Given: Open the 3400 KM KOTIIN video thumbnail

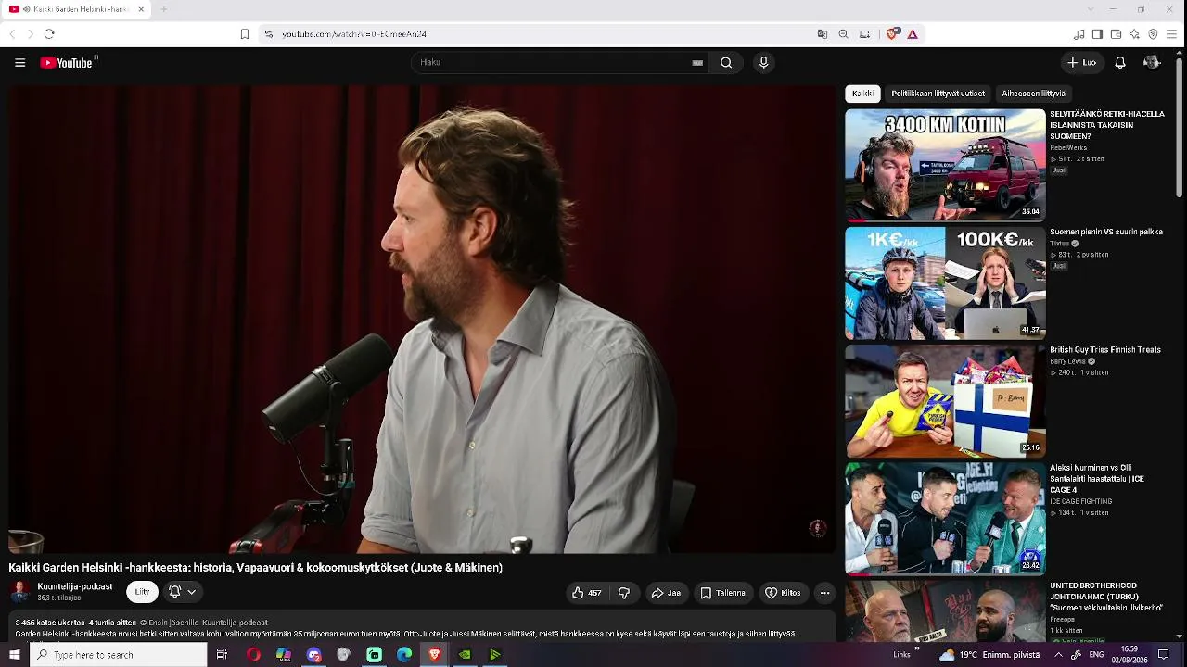Looking at the screenshot, I should (945, 165).
